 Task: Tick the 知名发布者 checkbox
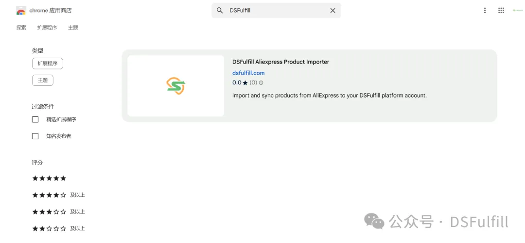point(35,136)
